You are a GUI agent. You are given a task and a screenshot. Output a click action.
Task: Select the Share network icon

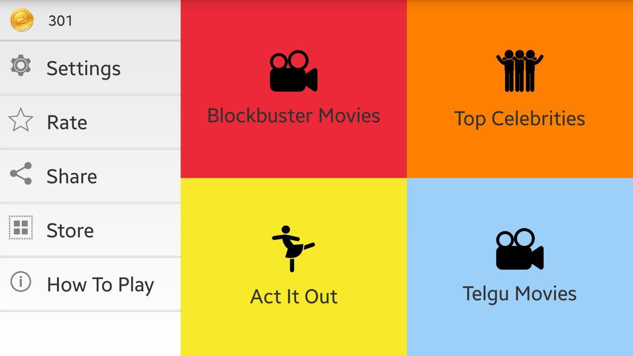pyautogui.click(x=21, y=173)
